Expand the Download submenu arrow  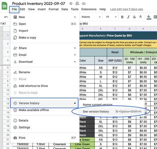click(x=75, y=62)
